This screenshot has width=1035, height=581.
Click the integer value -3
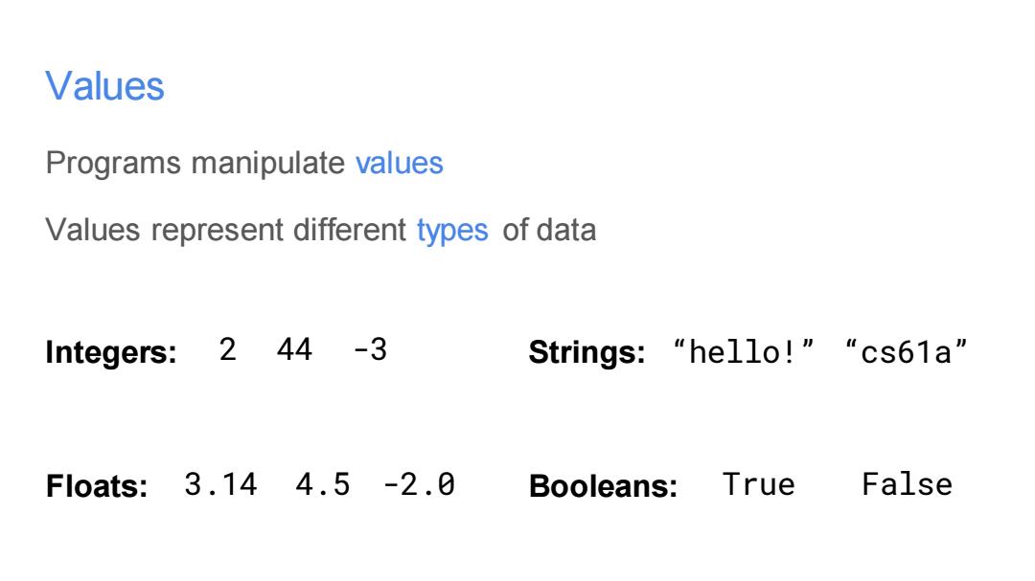[x=370, y=349]
